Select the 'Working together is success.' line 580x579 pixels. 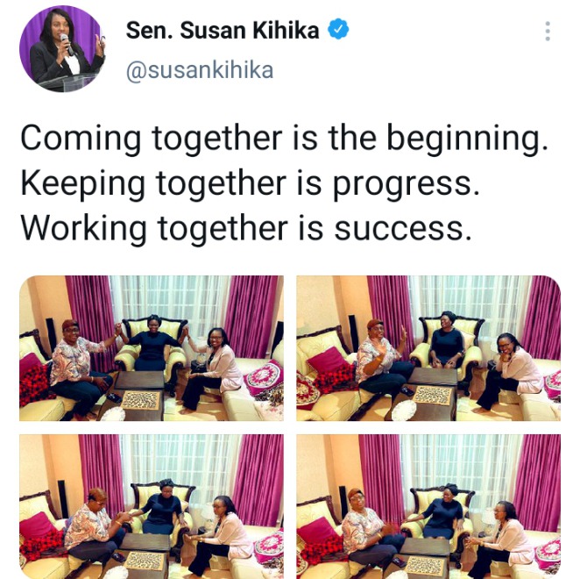[x=246, y=229]
